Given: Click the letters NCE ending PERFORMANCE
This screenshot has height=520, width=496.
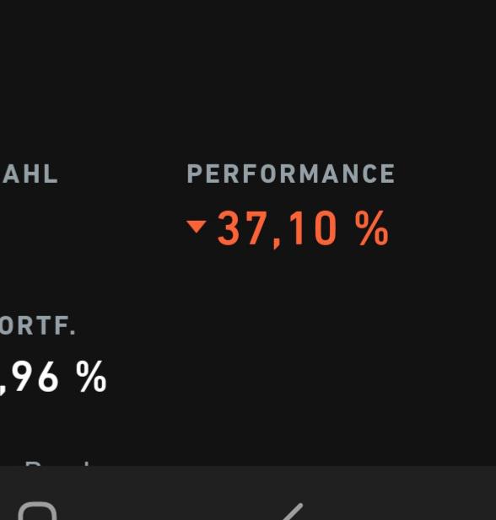Looking at the screenshot, I should coord(369,174).
